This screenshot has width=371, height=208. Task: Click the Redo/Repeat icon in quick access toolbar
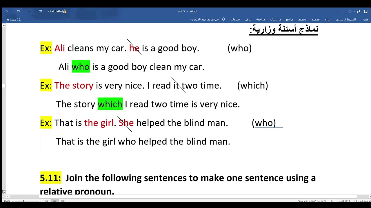click(350, 12)
